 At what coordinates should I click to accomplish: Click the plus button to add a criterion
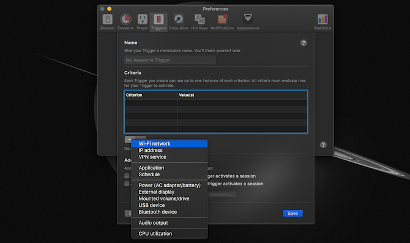tap(130, 140)
